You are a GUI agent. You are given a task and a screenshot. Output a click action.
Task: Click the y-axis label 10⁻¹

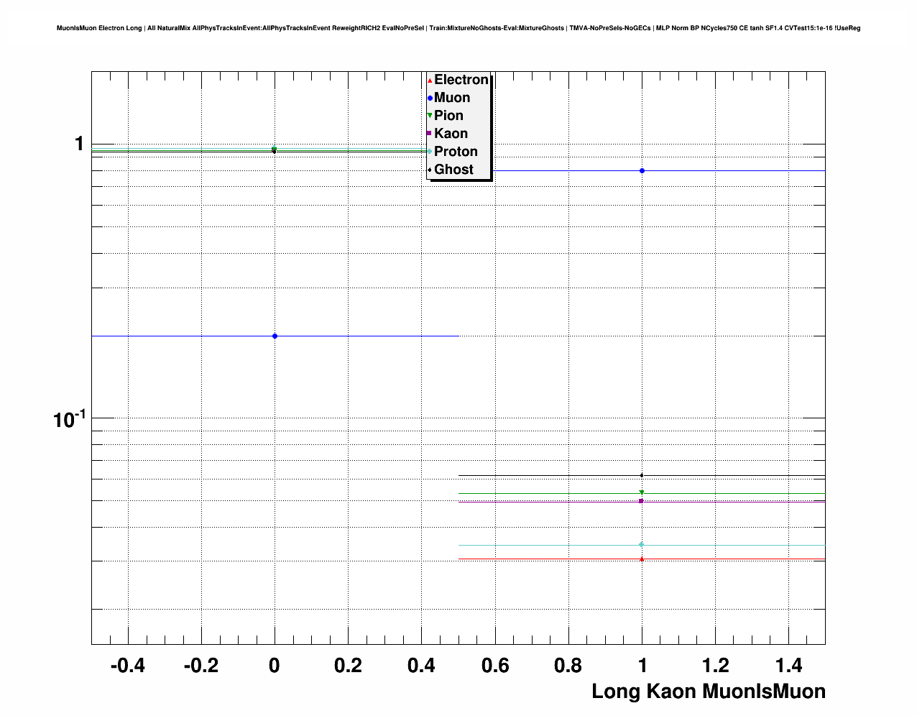(69, 418)
